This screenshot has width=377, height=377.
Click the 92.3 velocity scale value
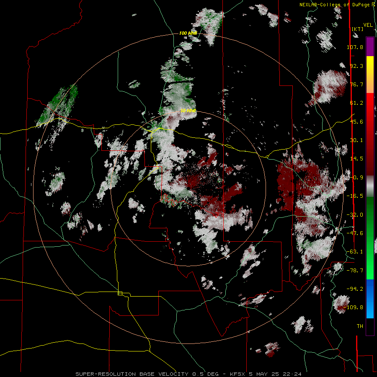pos(356,66)
